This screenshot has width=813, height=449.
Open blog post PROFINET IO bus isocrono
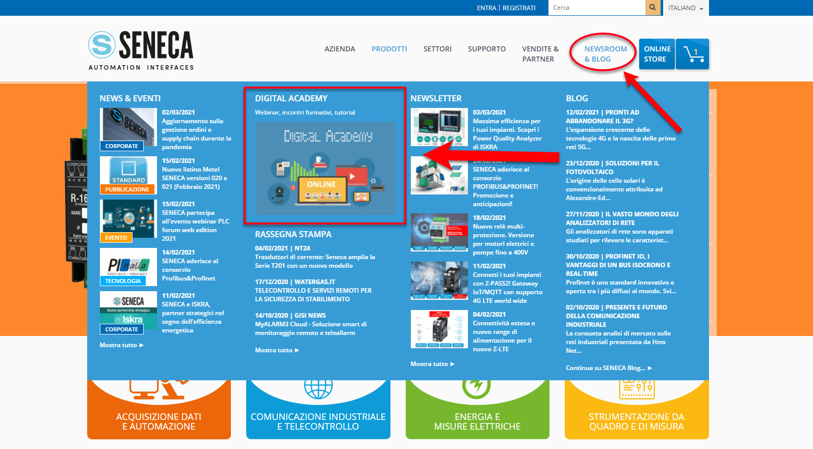(x=621, y=273)
